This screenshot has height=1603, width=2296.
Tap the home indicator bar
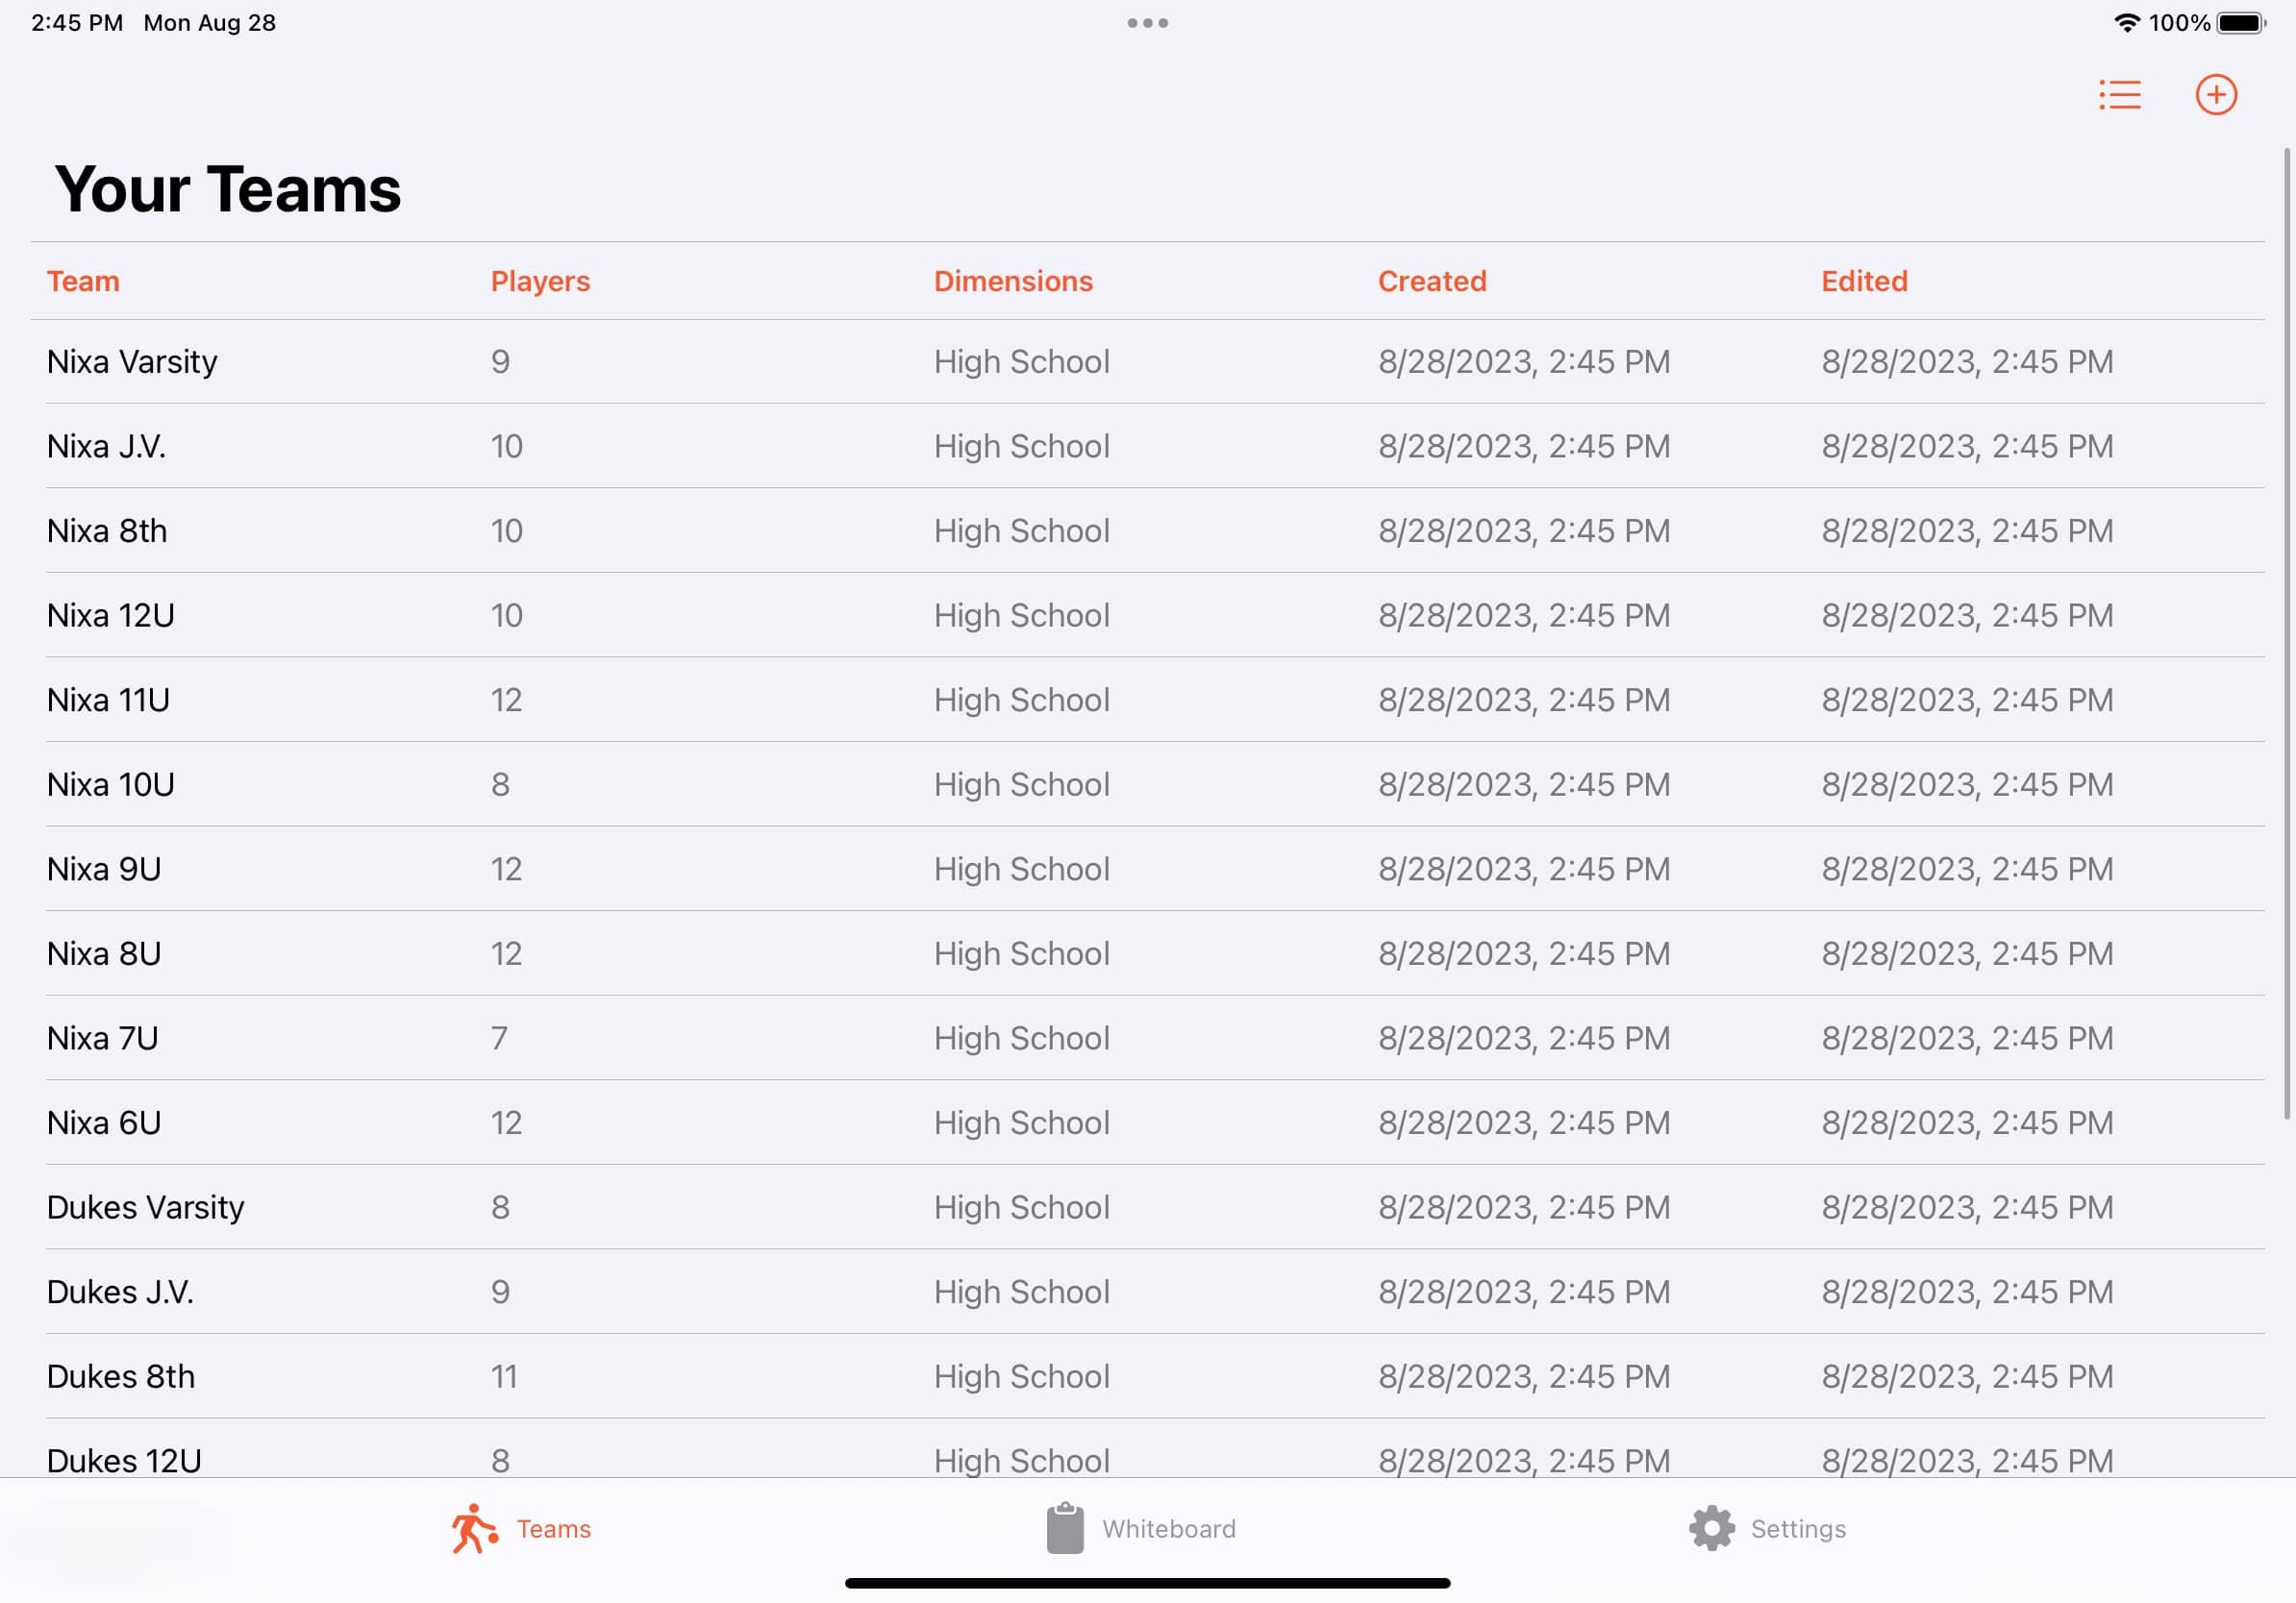1147,1583
